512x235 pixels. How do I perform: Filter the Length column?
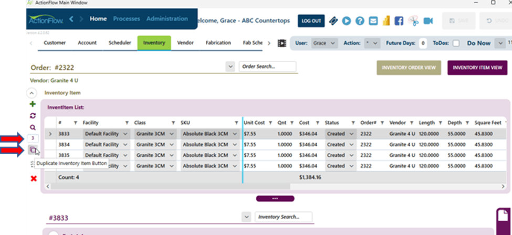pyautogui.click(x=441, y=123)
